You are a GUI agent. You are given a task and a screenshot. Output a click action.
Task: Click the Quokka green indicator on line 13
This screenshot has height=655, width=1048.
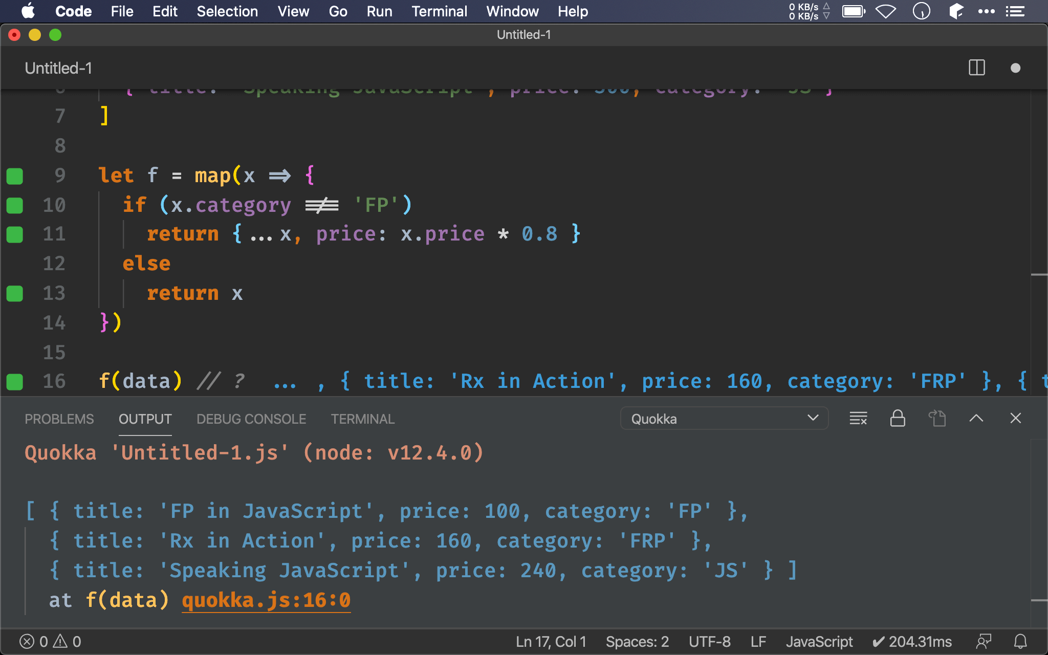coord(14,294)
